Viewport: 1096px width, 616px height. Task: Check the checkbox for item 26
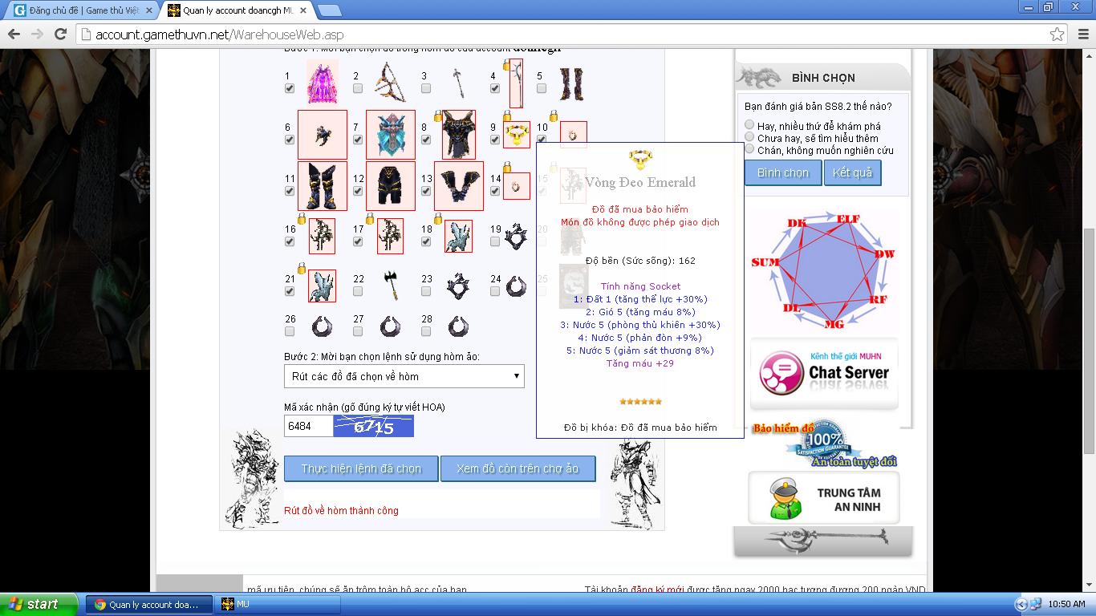tap(290, 331)
